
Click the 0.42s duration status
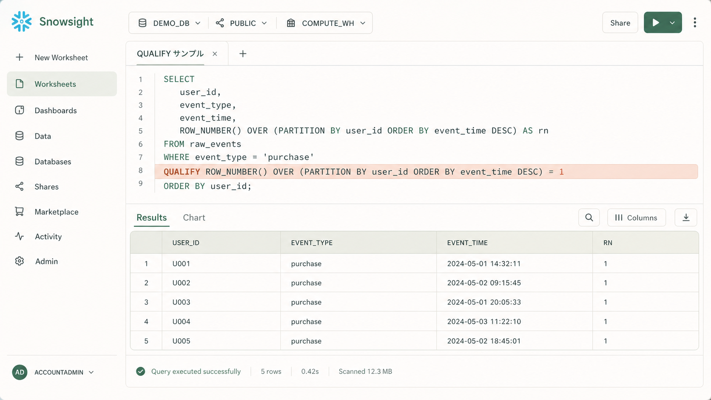pos(310,372)
